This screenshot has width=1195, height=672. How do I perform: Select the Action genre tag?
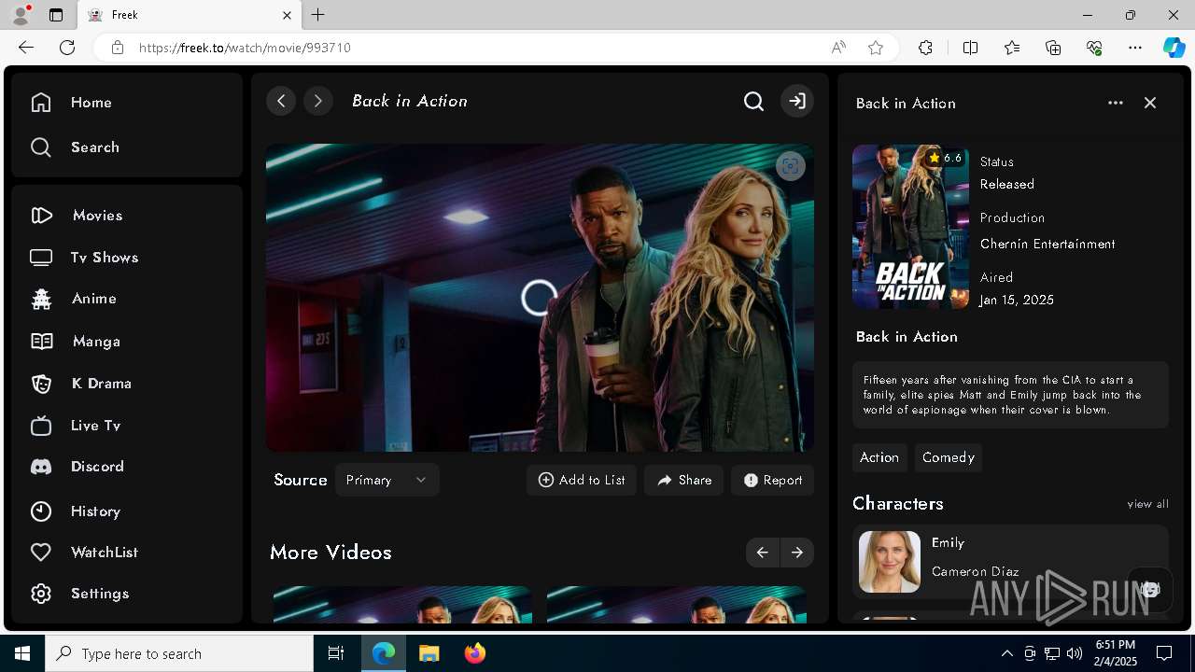(879, 457)
